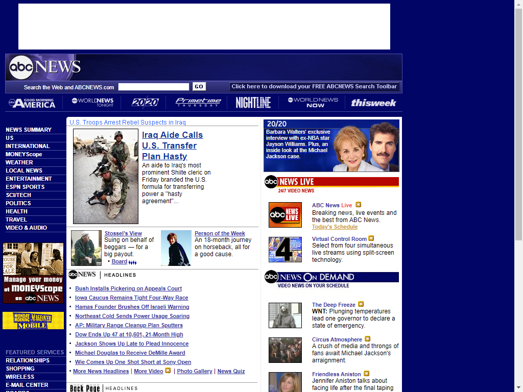Open the Stossel's View Board link
The image size is (523, 392).
119,262
